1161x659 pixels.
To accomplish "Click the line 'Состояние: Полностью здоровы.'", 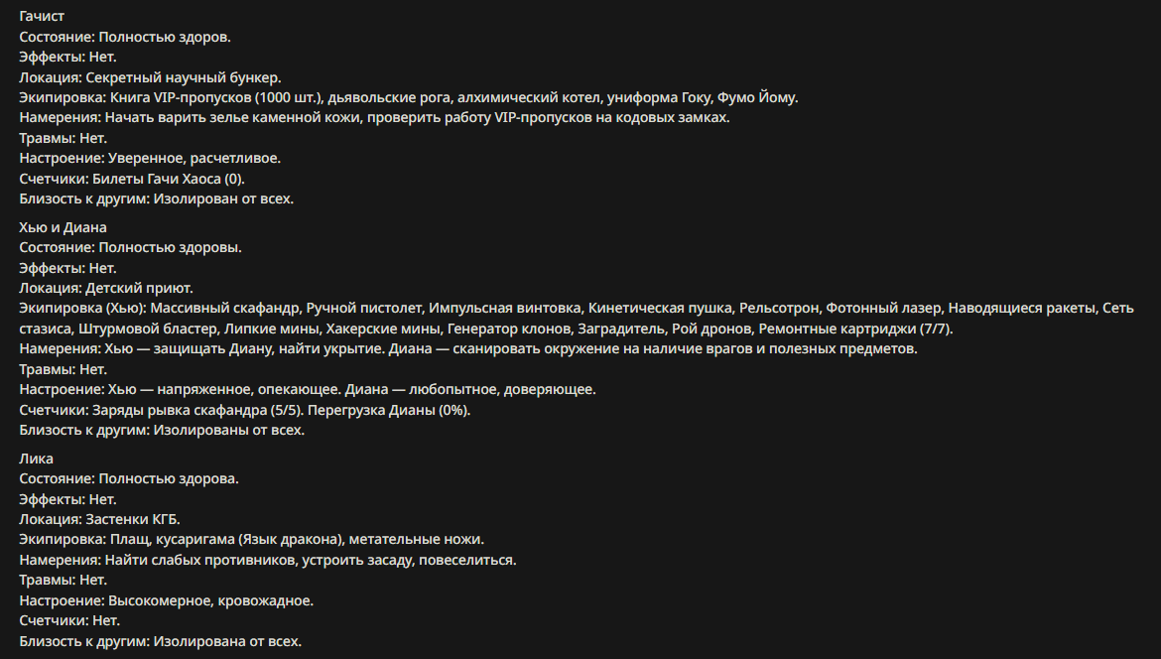I will pos(130,247).
